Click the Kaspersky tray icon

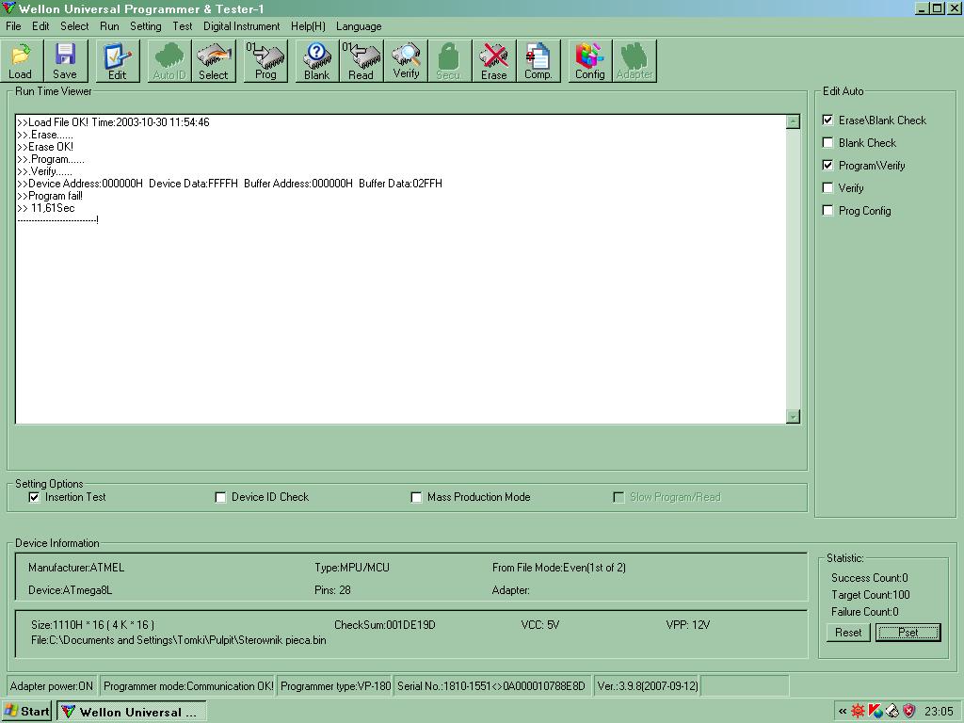876,712
